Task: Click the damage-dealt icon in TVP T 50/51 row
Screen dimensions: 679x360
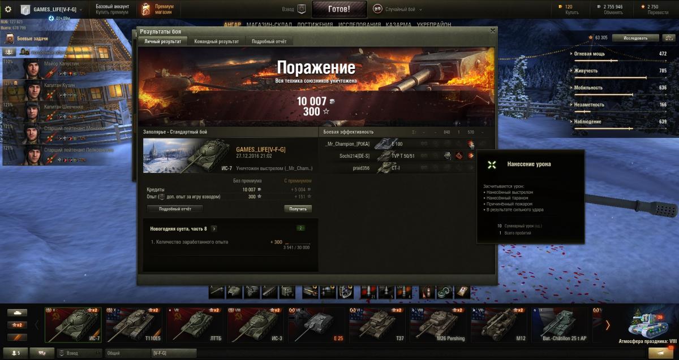Action: pos(471,156)
